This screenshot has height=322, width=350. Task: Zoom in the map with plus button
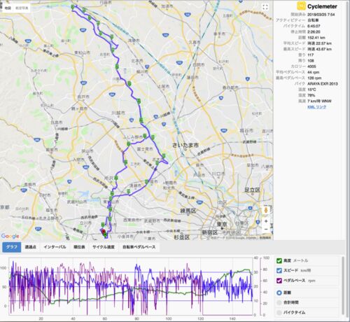(x=266, y=221)
